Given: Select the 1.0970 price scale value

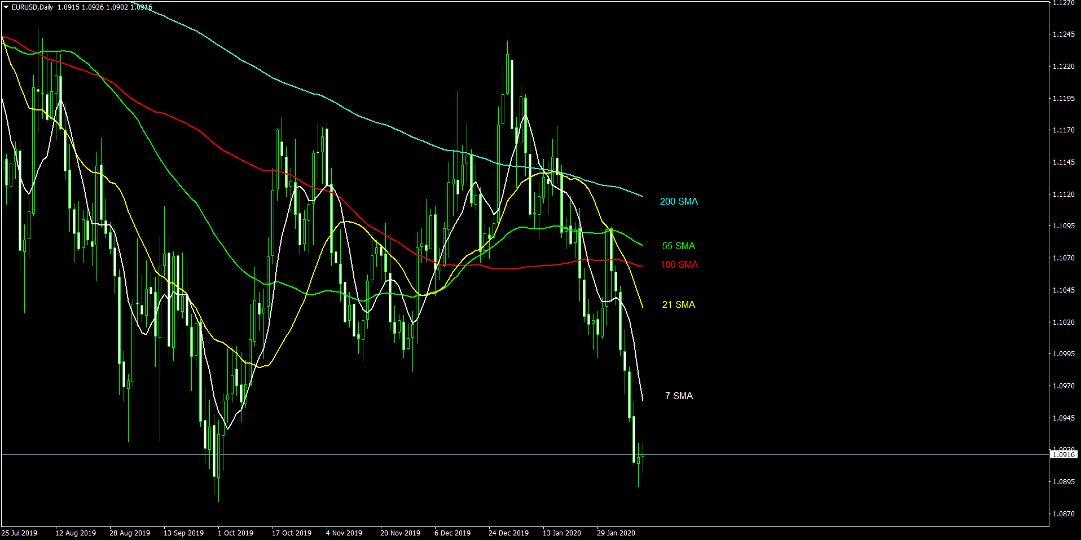Looking at the screenshot, I should pos(1064,386).
